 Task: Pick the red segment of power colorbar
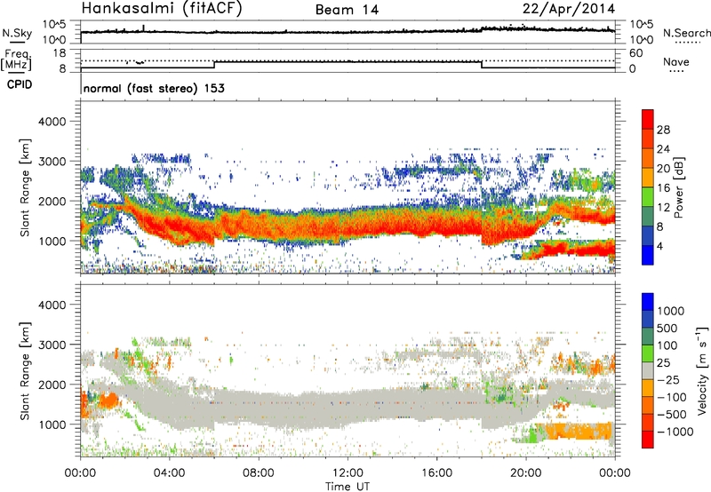(x=648, y=120)
